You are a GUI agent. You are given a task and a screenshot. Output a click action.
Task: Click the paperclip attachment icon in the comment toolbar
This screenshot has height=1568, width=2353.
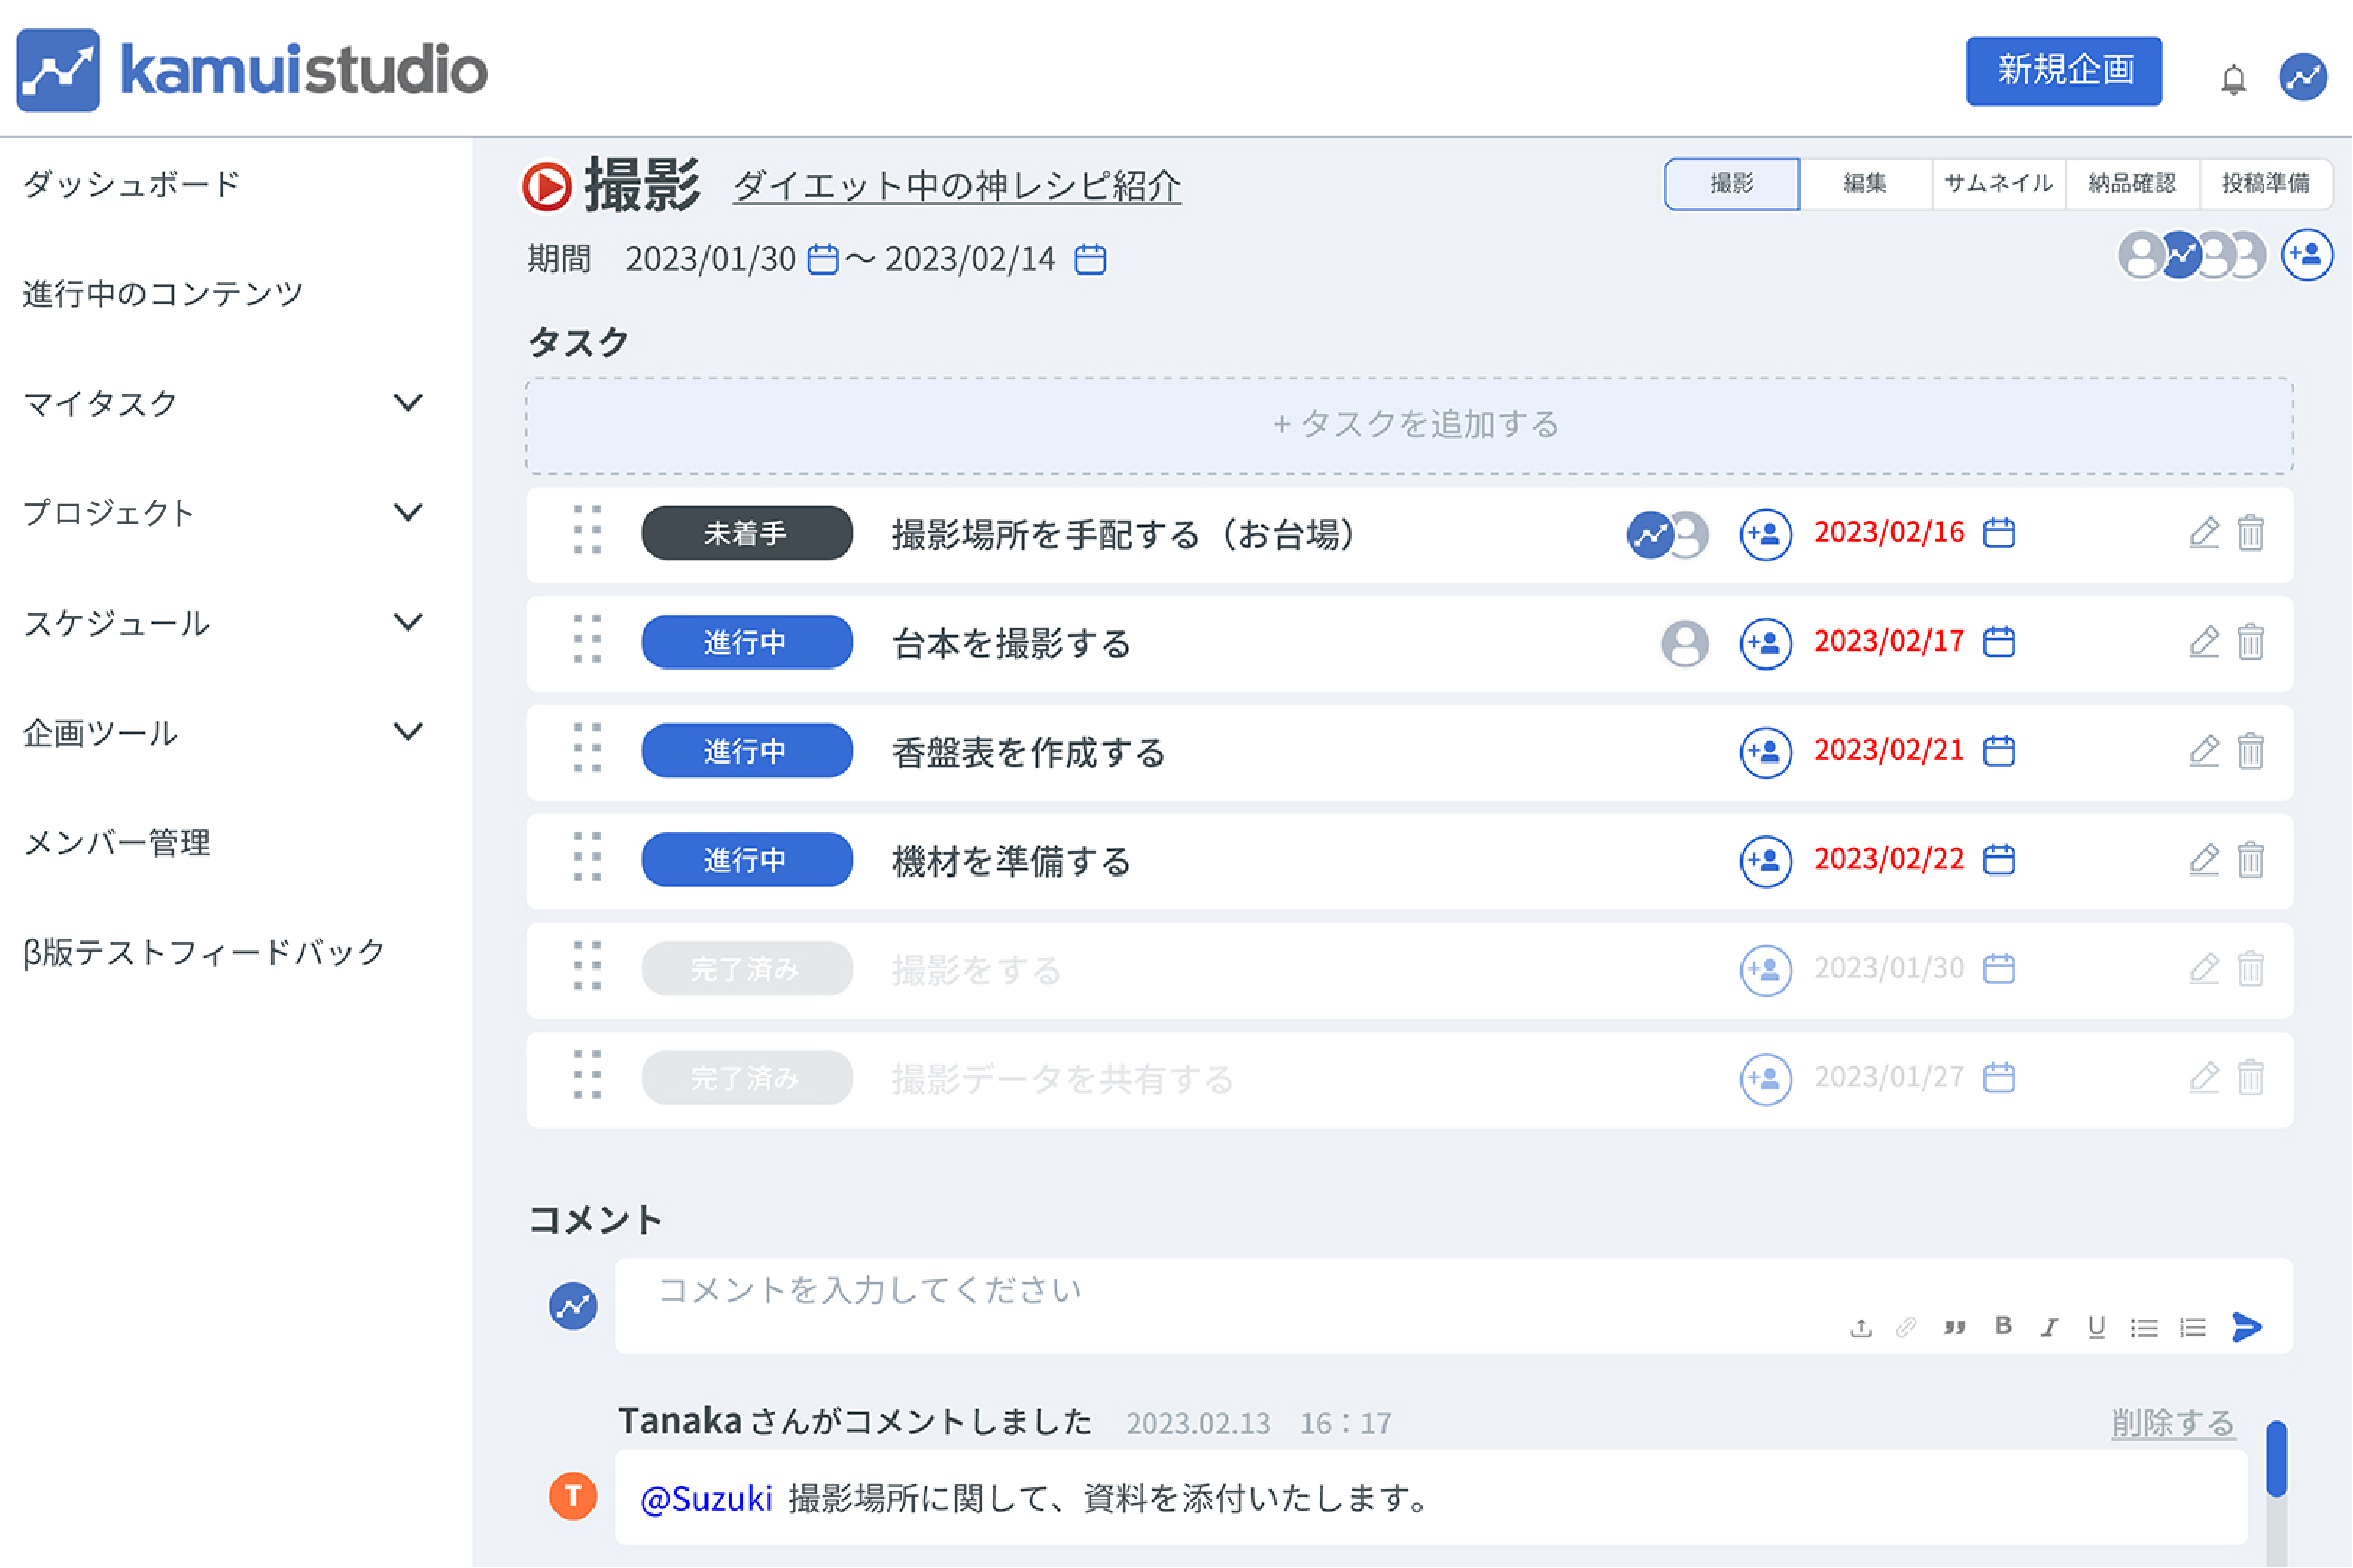click(1906, 1327)
